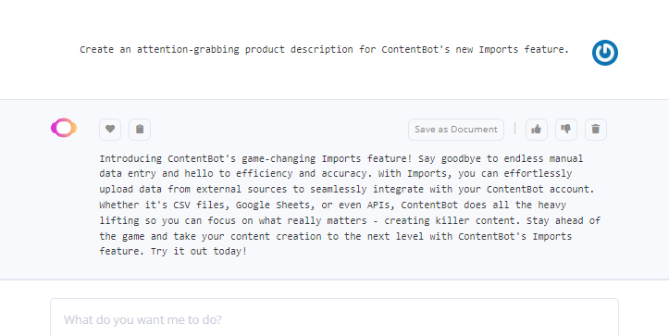Image resolution: width=669 pixels, height=336 pixels.
Task: Favorite the response with the heart icon
Action: 110,130
